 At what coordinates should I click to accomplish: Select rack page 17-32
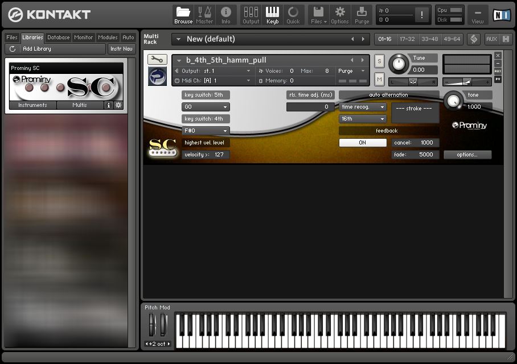407,39
